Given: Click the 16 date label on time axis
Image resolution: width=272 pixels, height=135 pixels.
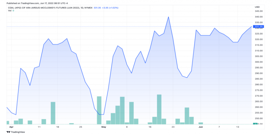Looking at the screenshot, I should click(150, 127).
